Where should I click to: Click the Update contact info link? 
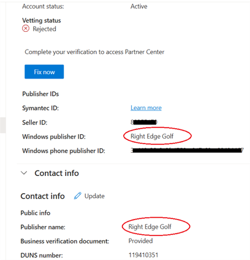94,196
